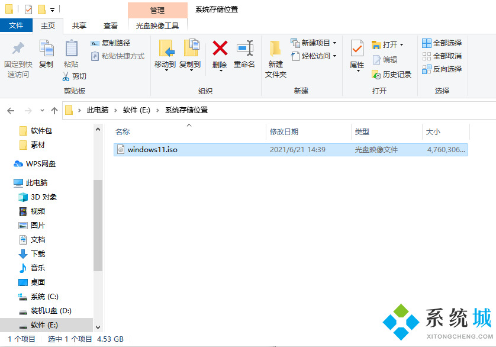Click the Pin to Quick access icon
The height and width of the screenshot is (347, 496).
[x=18, y=48]
